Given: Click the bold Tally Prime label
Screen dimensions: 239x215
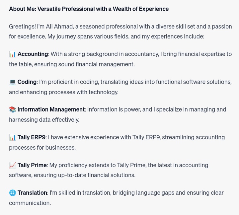Looking at the screenshot, I should coord(32,165).
